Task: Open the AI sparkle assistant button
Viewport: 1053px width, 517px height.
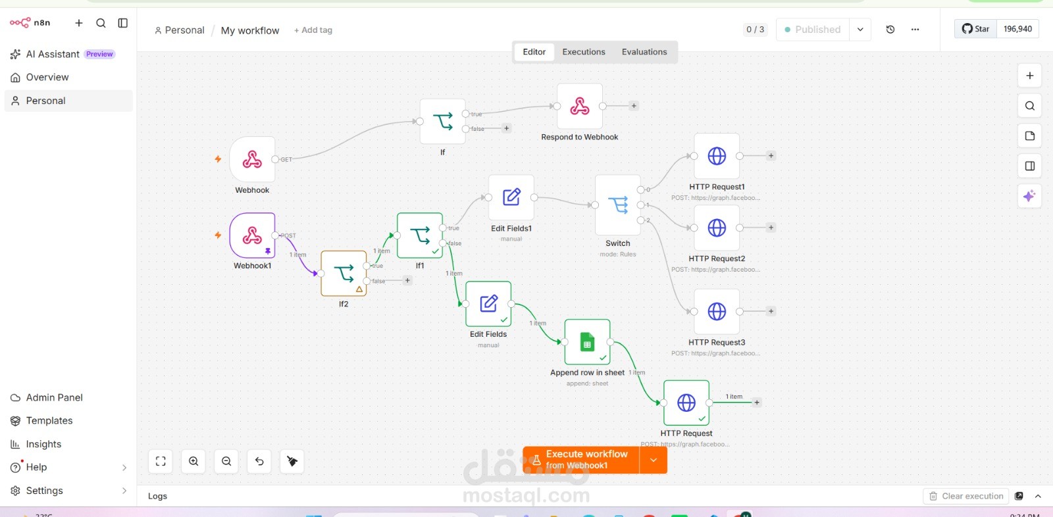Action: (x=1030, y=196)
